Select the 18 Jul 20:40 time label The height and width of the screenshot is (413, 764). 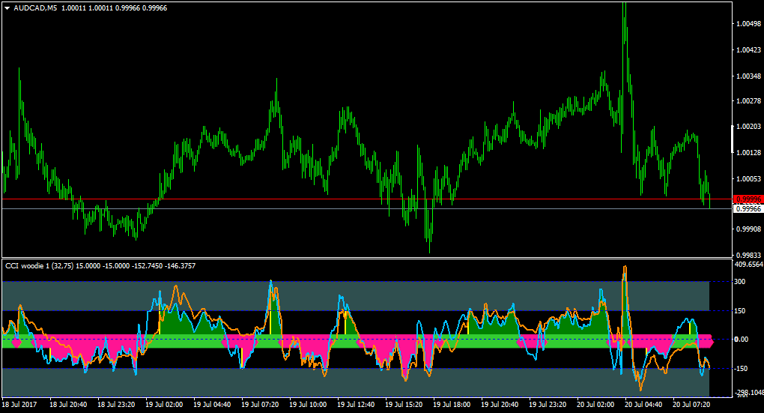[x=68, y=405]
